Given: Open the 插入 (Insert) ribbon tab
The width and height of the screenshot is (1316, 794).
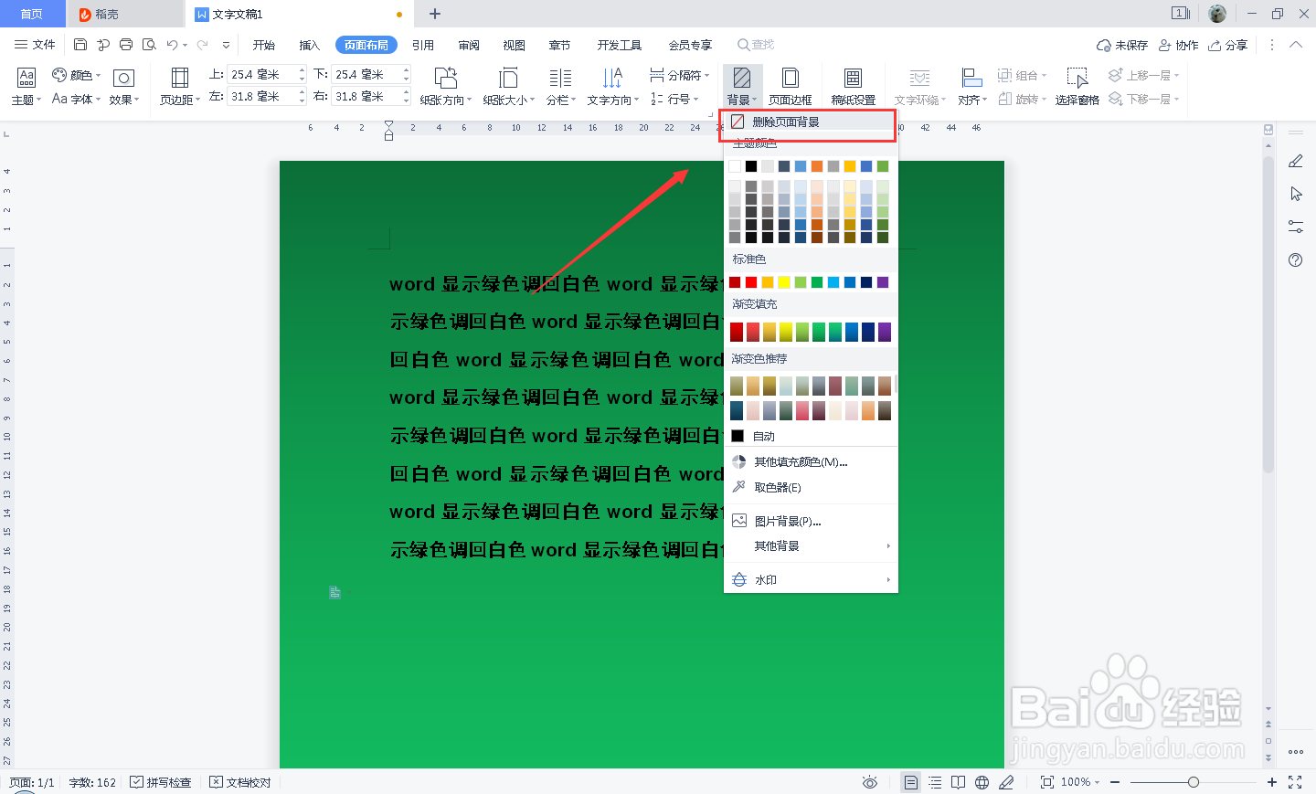Looking at the screenshot, I should (x=309, y=45).
